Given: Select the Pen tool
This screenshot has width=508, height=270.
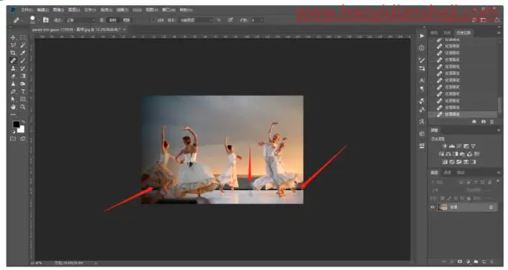Looking at the screenshot, I should point(13,91).
